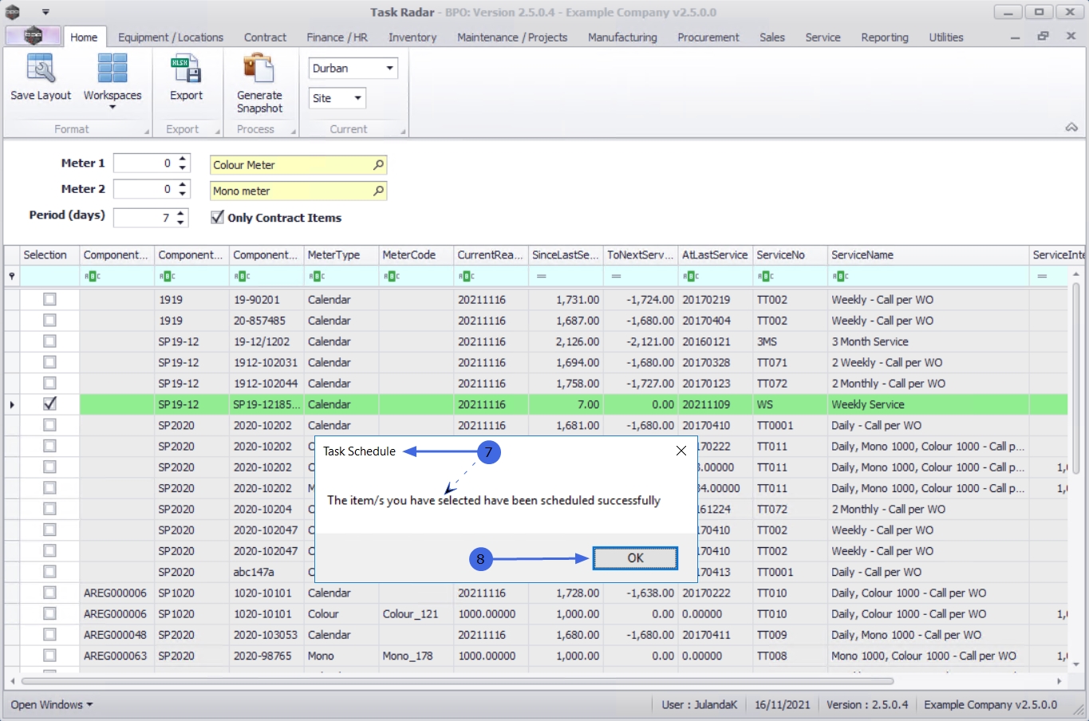Click the Generate Snapshot icon
This screenshot has height=721, width=1089.
(x=258, y=70)
